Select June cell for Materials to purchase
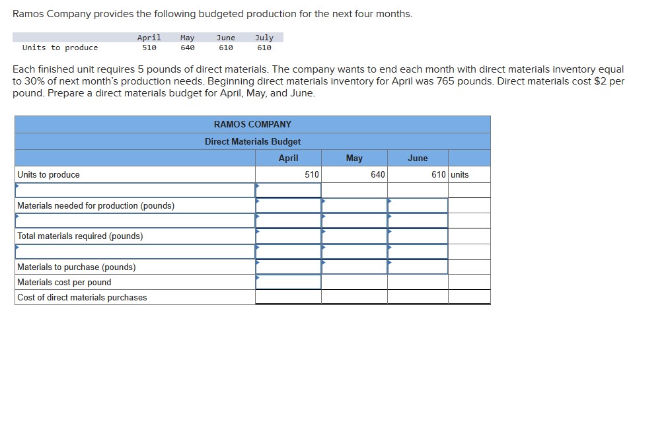The width and height of the screenshot is (670, 447). pos(418,267)
